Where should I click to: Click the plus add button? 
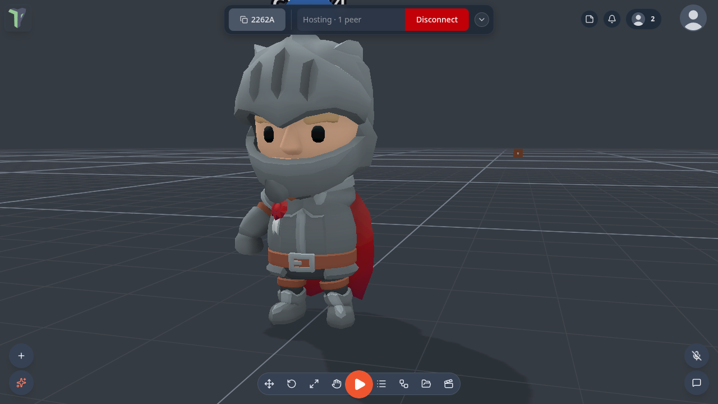coord(21,356)
